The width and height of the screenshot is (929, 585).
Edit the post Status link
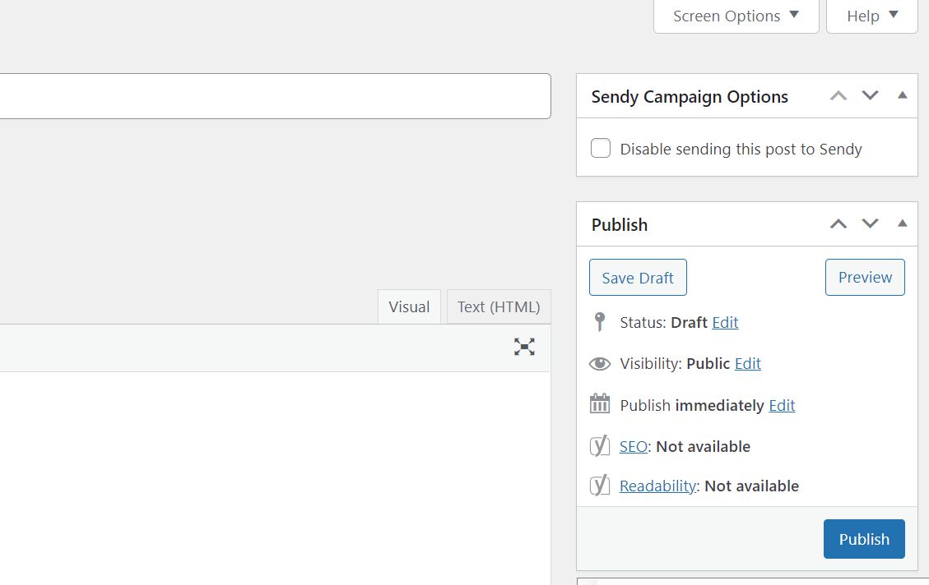(725, 322)
